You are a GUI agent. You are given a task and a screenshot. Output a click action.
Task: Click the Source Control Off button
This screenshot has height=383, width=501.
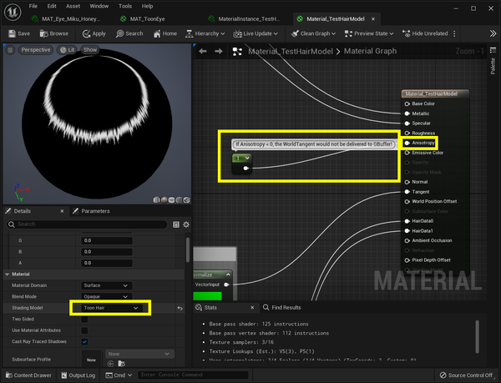click(465, 375)
